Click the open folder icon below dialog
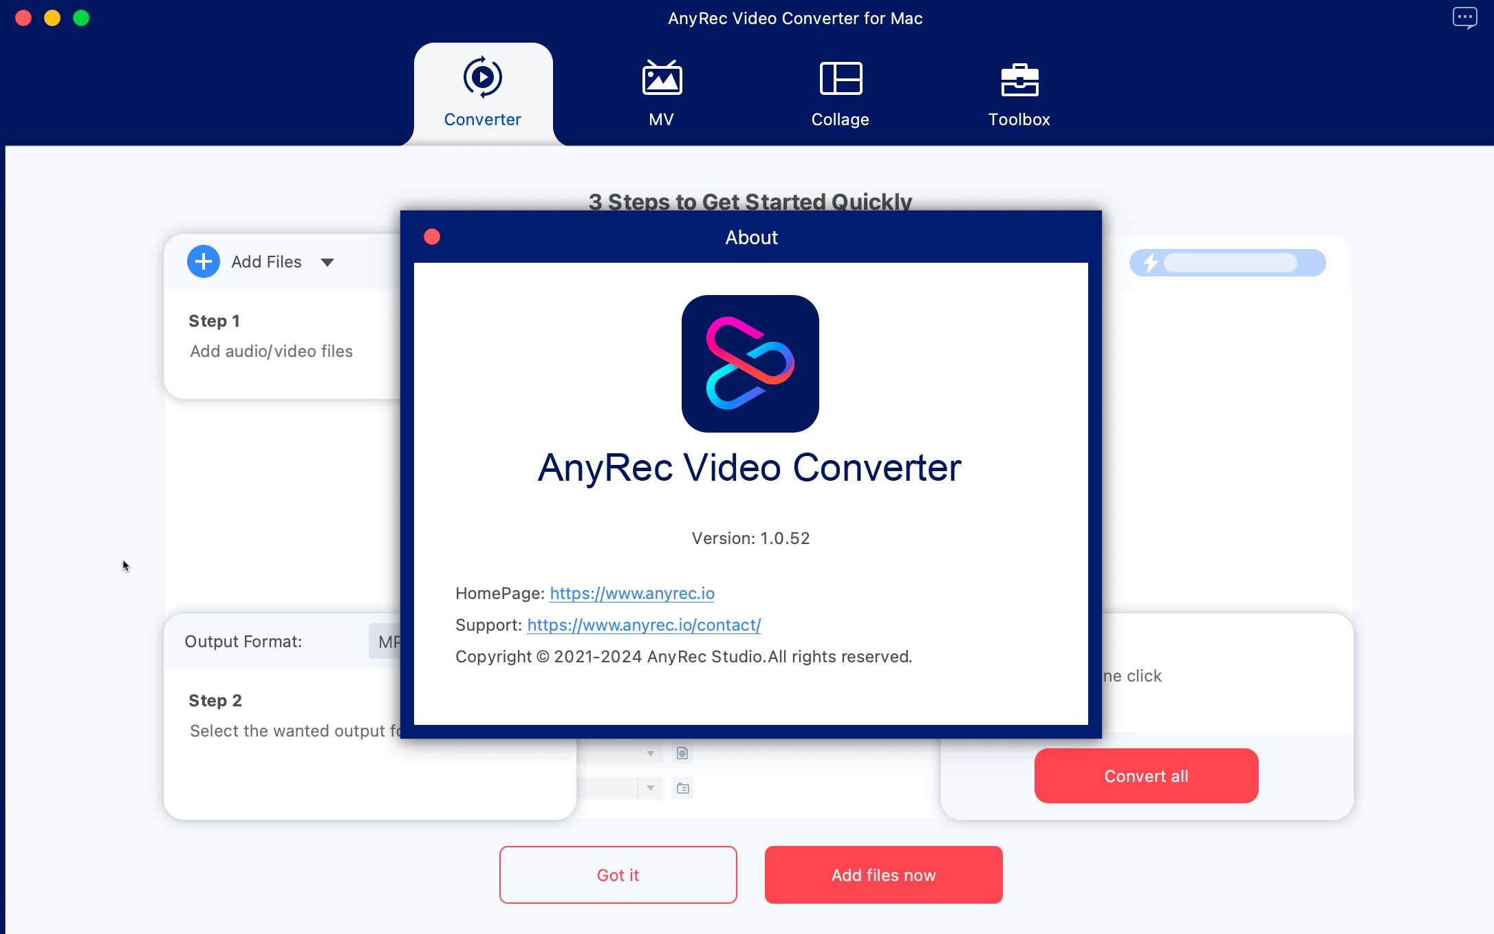The image size is (1494, 934). tap(682, 788)
